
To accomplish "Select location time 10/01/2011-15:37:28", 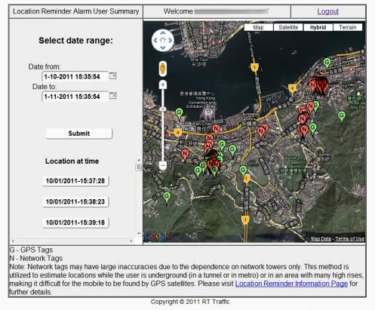I will point(75,181).
